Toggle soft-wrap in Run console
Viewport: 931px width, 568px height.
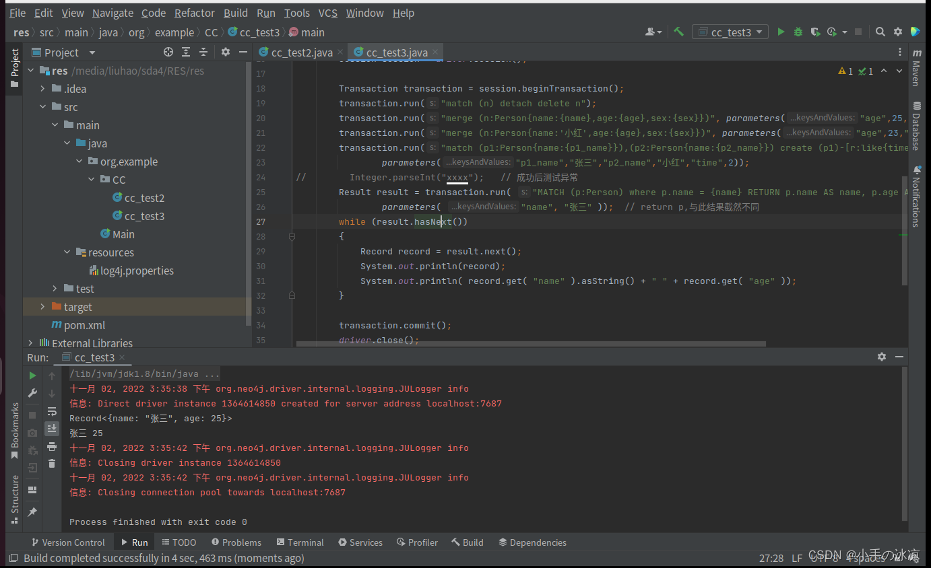click(52, 411)
